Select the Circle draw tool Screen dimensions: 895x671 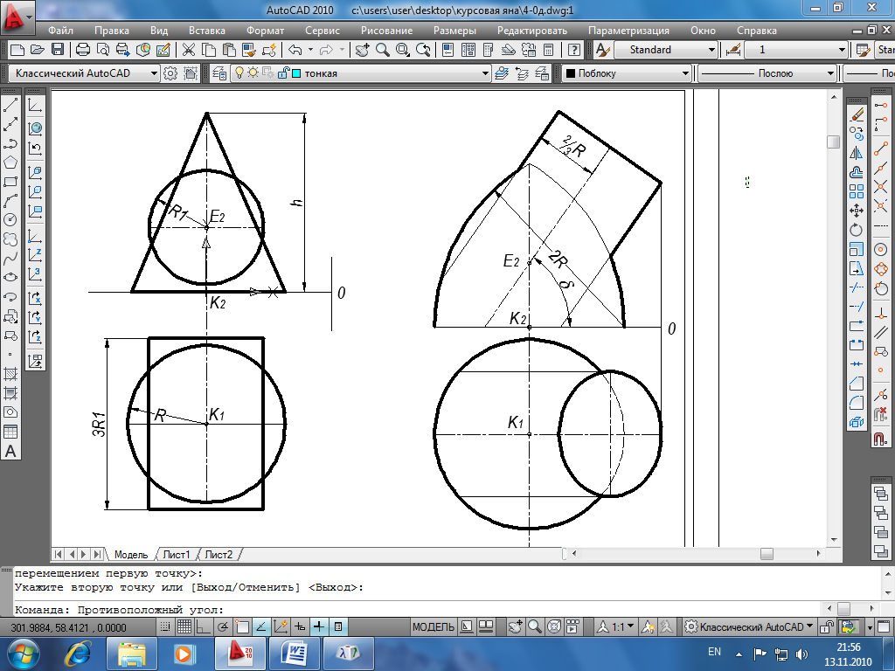tap(10, 219)
